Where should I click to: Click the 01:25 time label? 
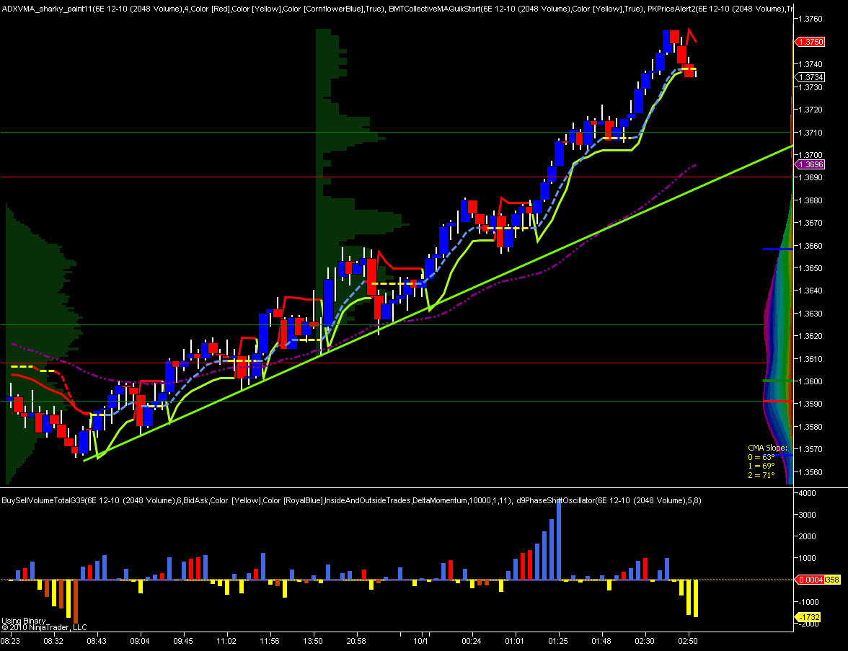[557, 642]
